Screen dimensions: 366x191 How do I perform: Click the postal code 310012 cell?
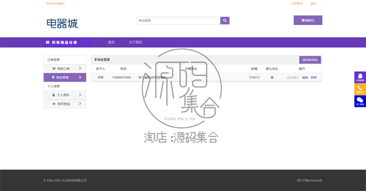pyautogui.click(x=254, y=77)
